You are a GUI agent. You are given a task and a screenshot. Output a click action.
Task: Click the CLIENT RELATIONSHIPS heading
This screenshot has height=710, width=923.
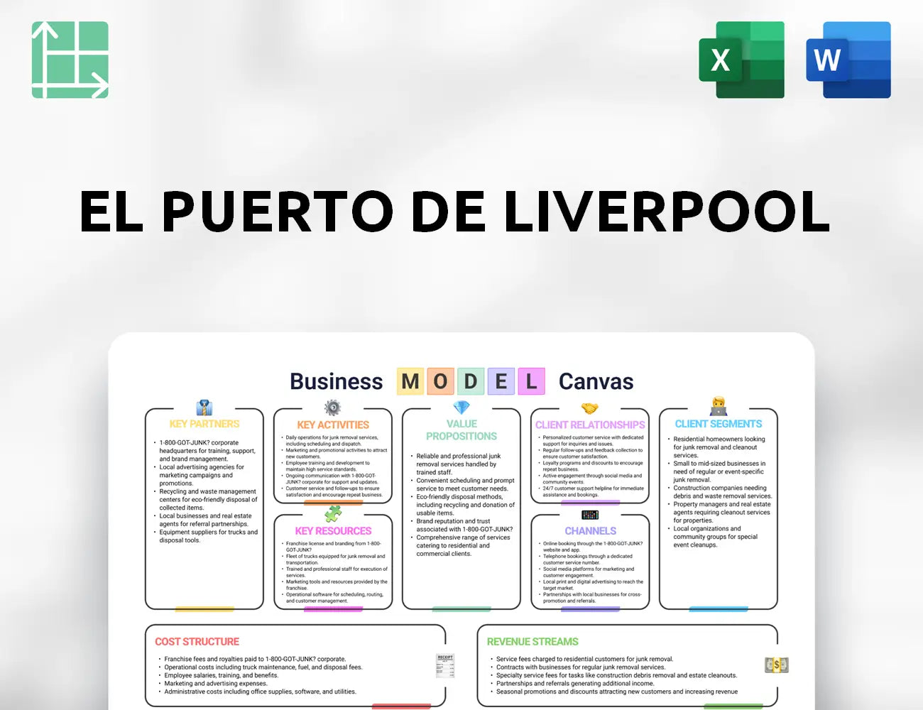click(x=590, y=425)
